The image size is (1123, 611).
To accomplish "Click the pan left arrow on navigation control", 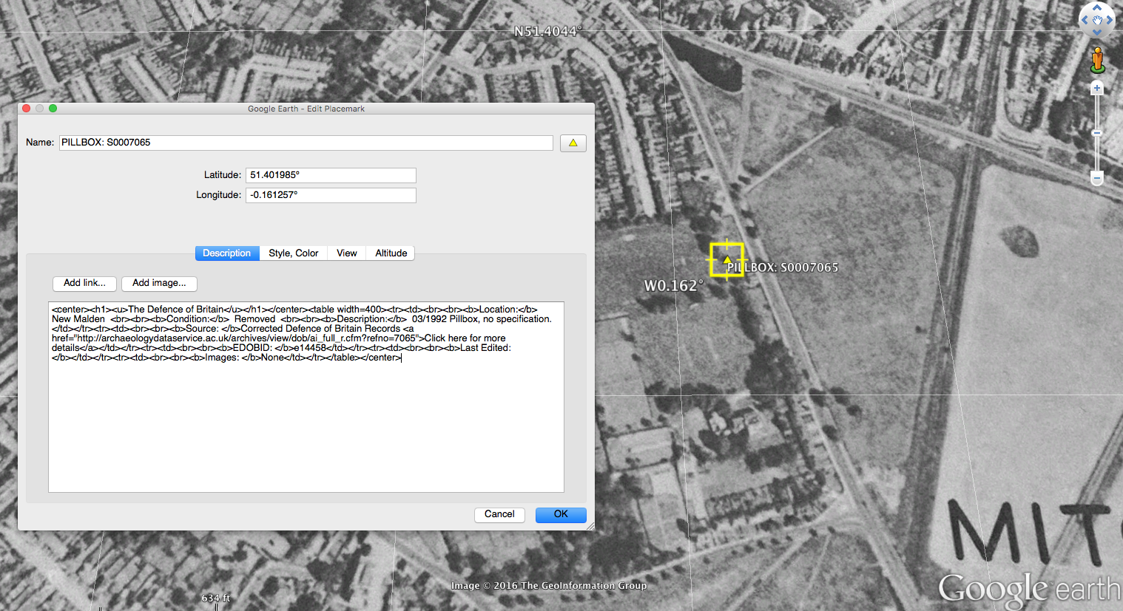I will click(1085, 21).
